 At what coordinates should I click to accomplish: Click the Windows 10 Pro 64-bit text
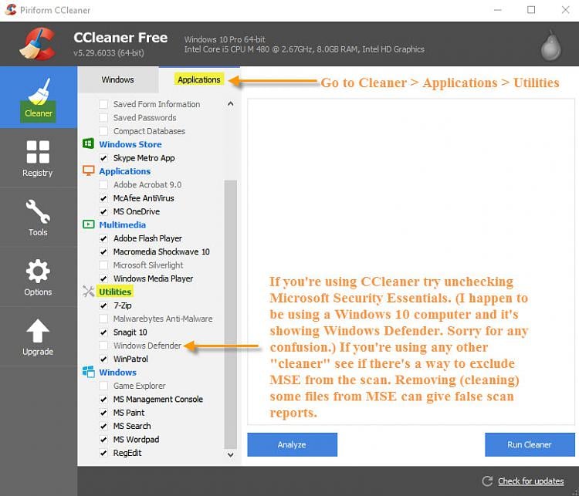click(x=225, y=39)
